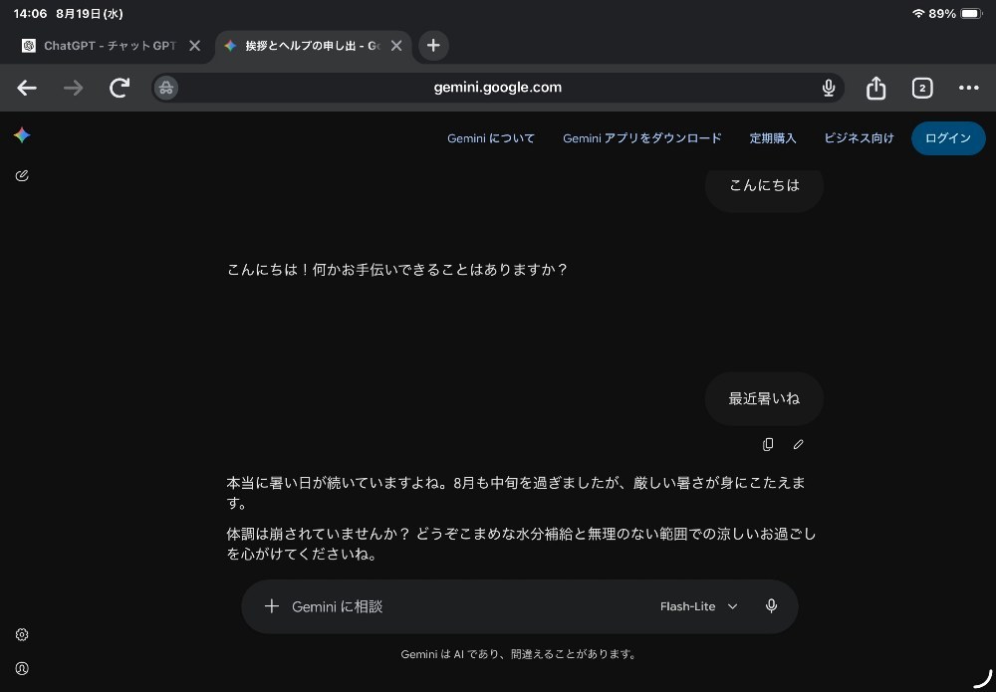The width and height of the screenshot is (996, 692).
Task: Reload the Gemini page
Action: 120,88
